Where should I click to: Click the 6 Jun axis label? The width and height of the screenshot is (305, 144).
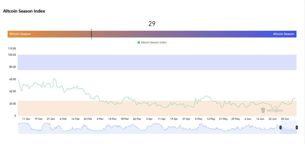point(248,119)
